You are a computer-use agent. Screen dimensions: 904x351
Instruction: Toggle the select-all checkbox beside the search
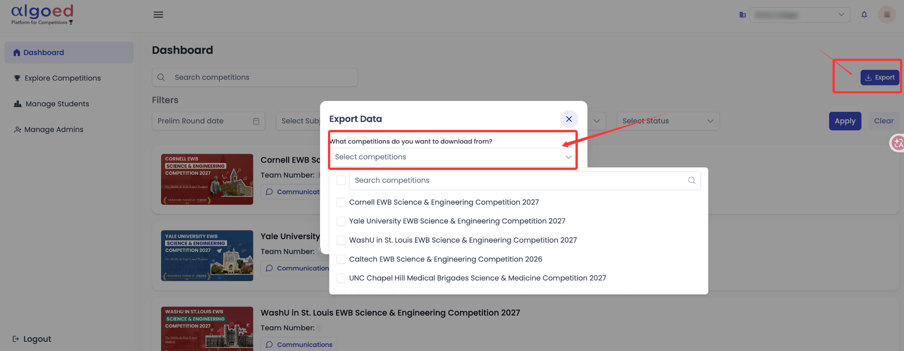tap(341, 180)
